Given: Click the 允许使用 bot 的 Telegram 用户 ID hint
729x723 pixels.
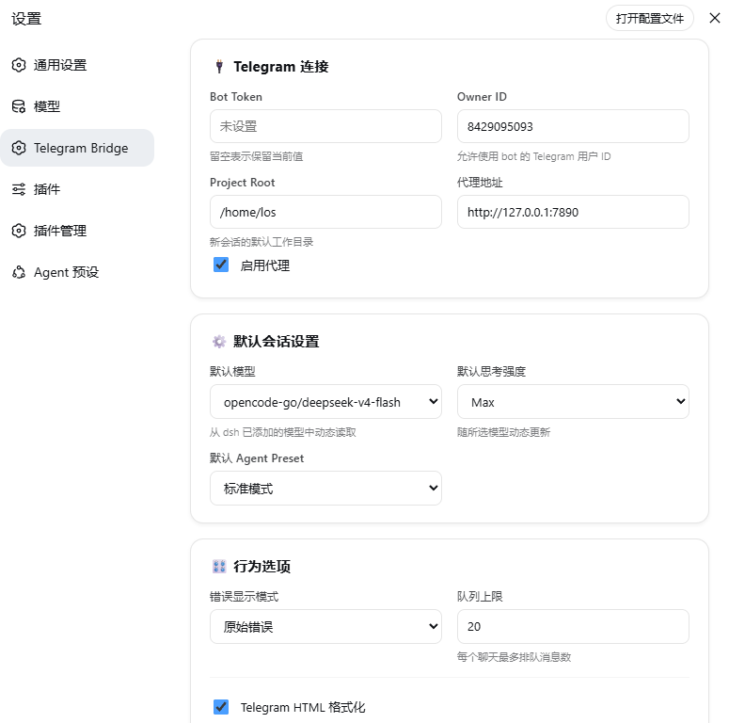Looking at the screenshot, I should [x=533, y=156].
